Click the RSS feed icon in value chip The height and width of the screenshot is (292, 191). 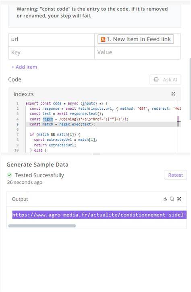103,39
